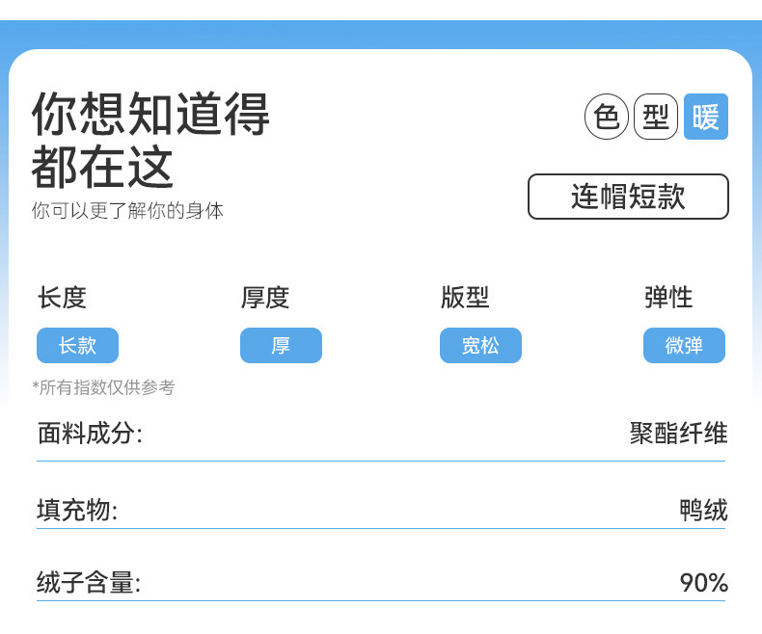Tap the blue 暖 badge
This screenshot has height=634, width=762.
pos(706,118)
